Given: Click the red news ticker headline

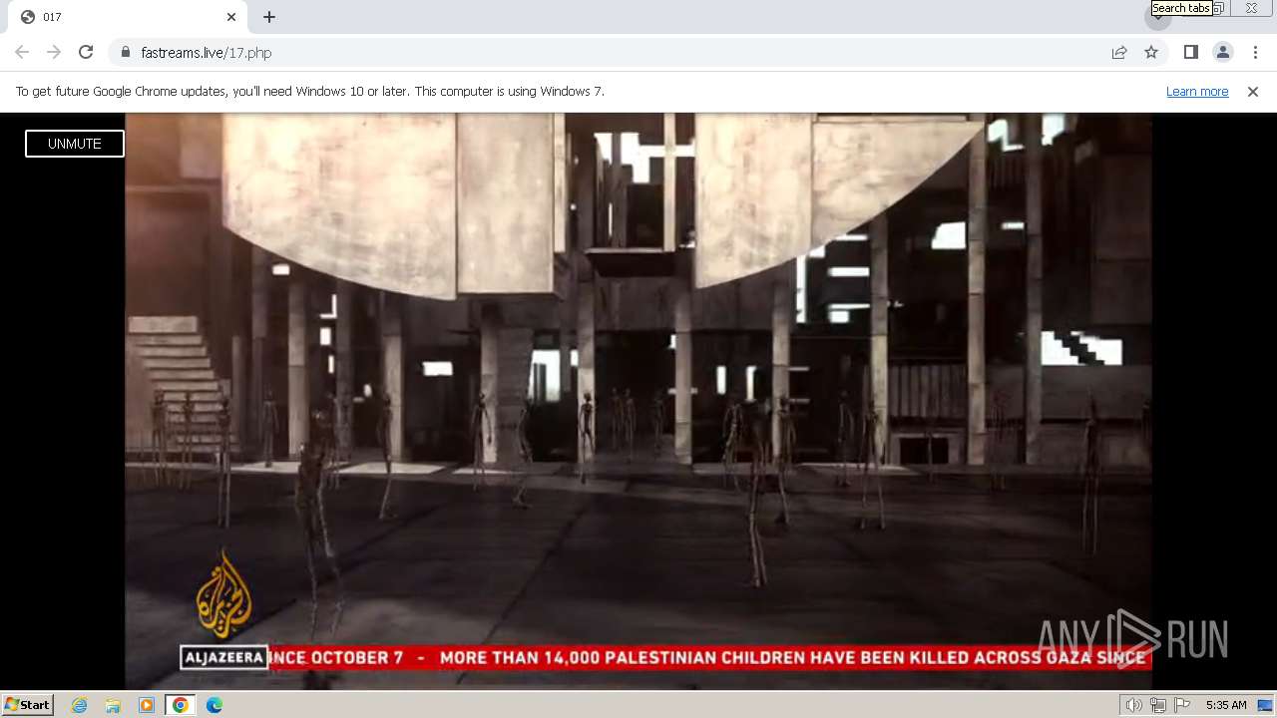Looking at the screenshot, I should [709, 657].
